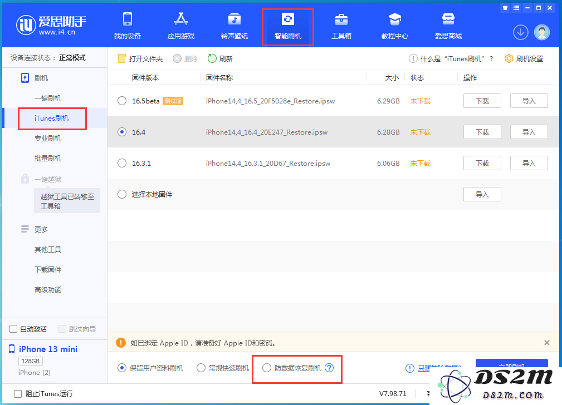
Task: Click the 固件版本 column header
Action: (x=145, y=77)
